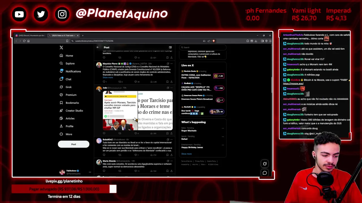Click the X logo in sidebar
The image size is (362, 203).
61,48
